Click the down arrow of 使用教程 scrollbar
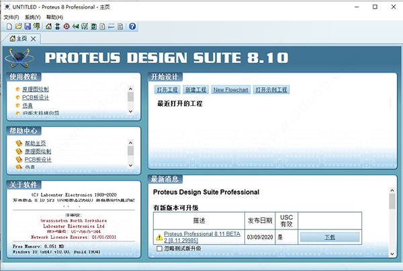 click(x=130, y=111)
